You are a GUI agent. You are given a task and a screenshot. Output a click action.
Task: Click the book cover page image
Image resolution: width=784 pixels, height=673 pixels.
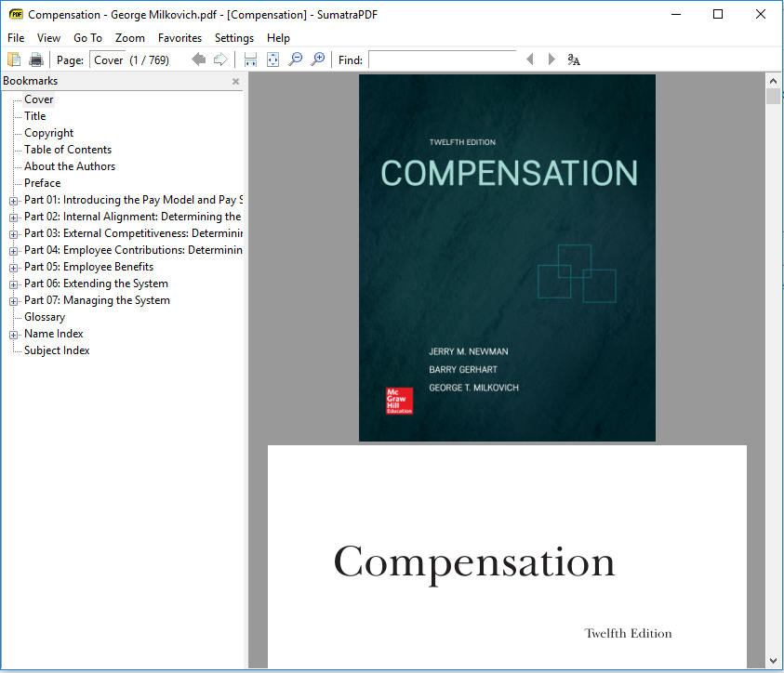(507, 257)
